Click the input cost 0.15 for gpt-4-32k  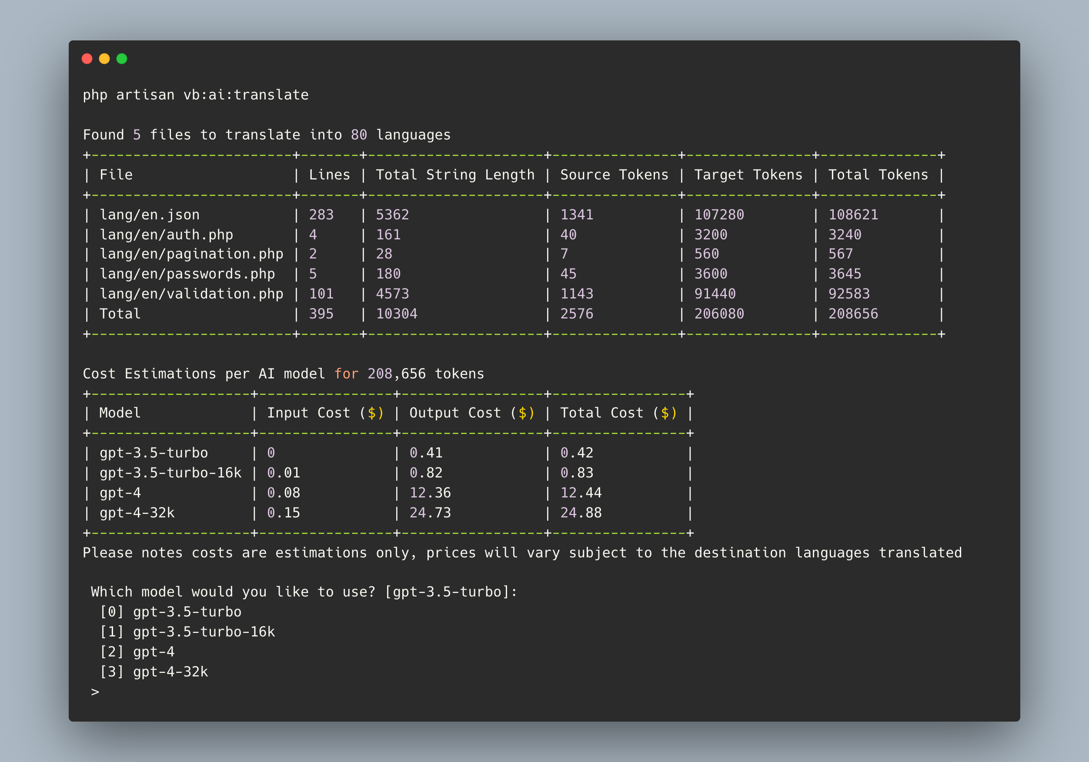(x=284, y=513)
